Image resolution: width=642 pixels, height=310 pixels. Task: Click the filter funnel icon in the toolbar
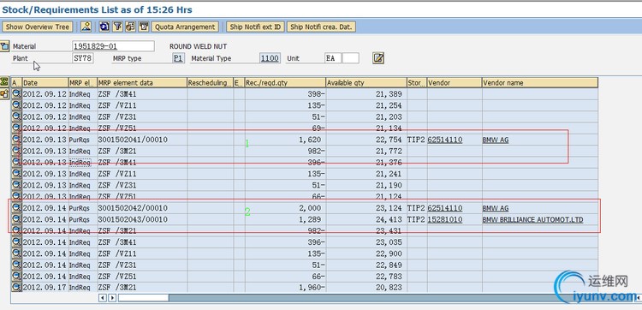[x=117, y=27]
